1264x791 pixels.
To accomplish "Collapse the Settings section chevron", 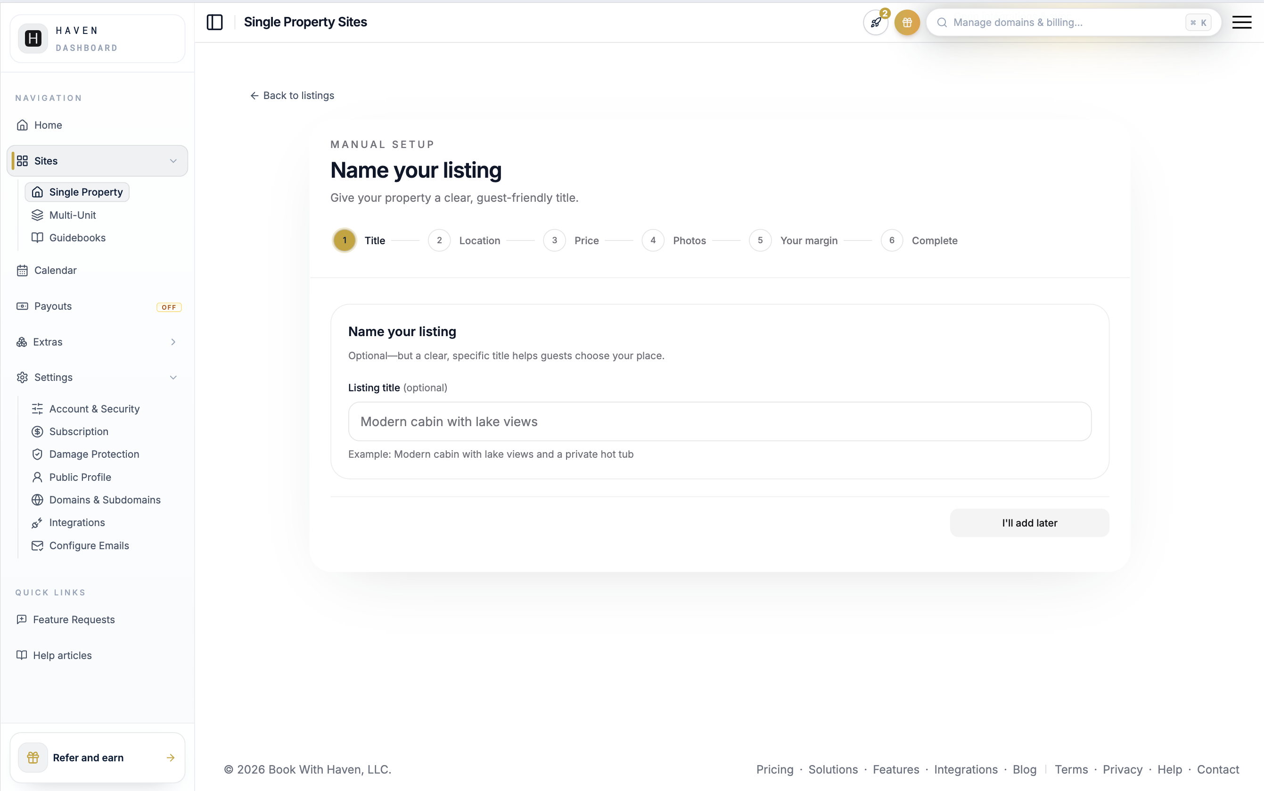I will [x=173, y=377].
